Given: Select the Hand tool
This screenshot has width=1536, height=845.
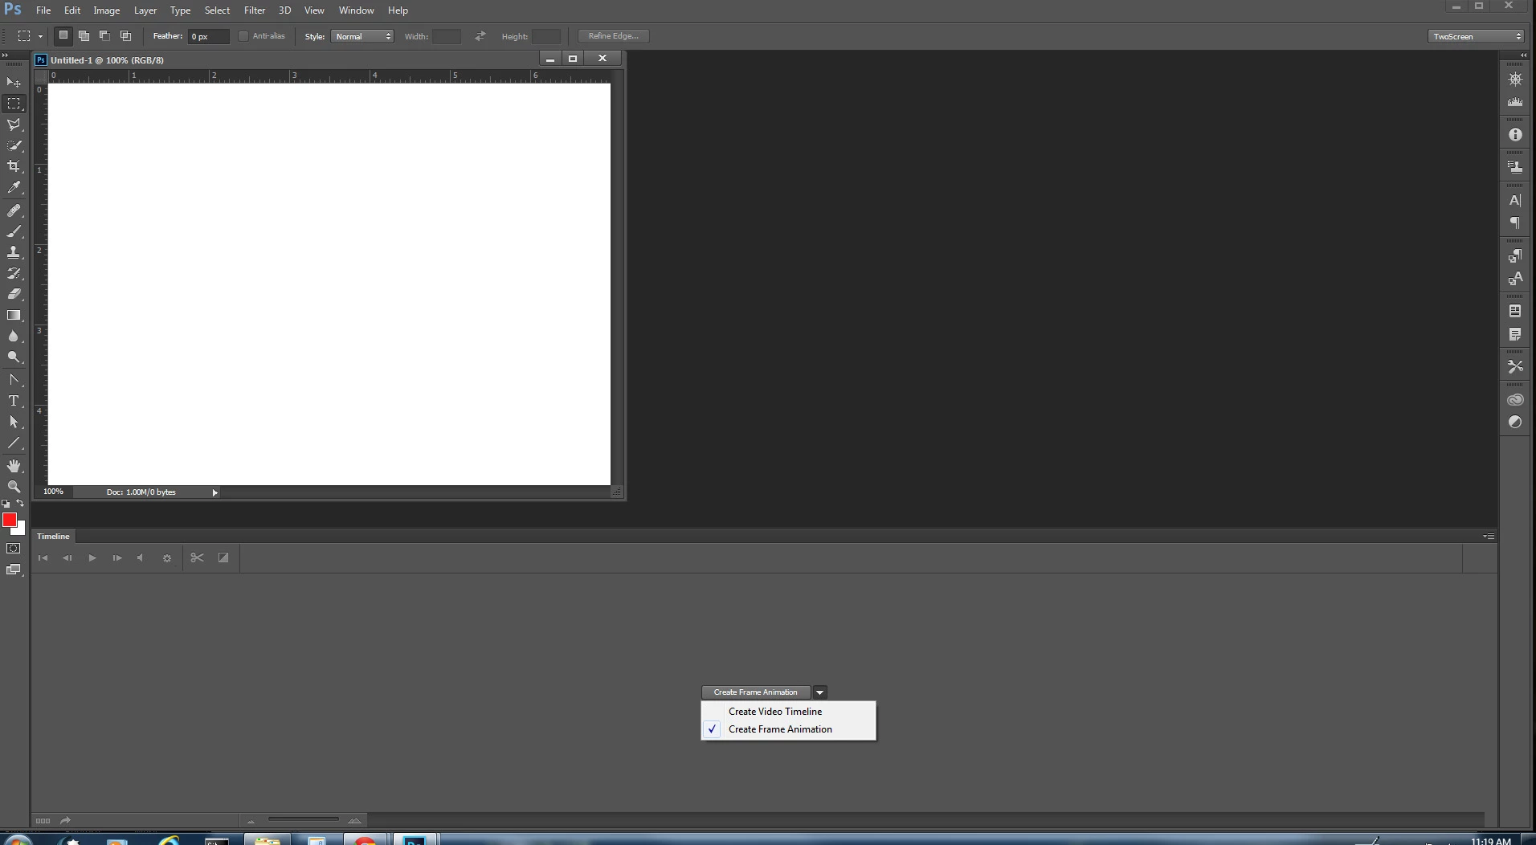Looking at the screenshot, I should pos(14,466).
